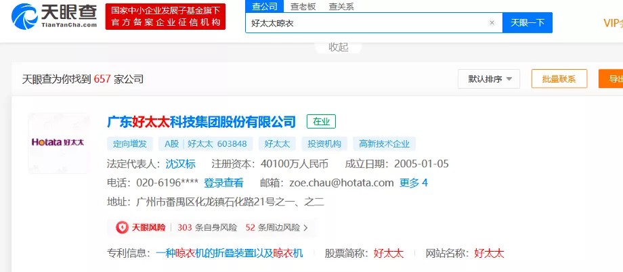The image size is (623, 272).
Task: Run search with 天眼一下 button
Action: pos(528,22)
